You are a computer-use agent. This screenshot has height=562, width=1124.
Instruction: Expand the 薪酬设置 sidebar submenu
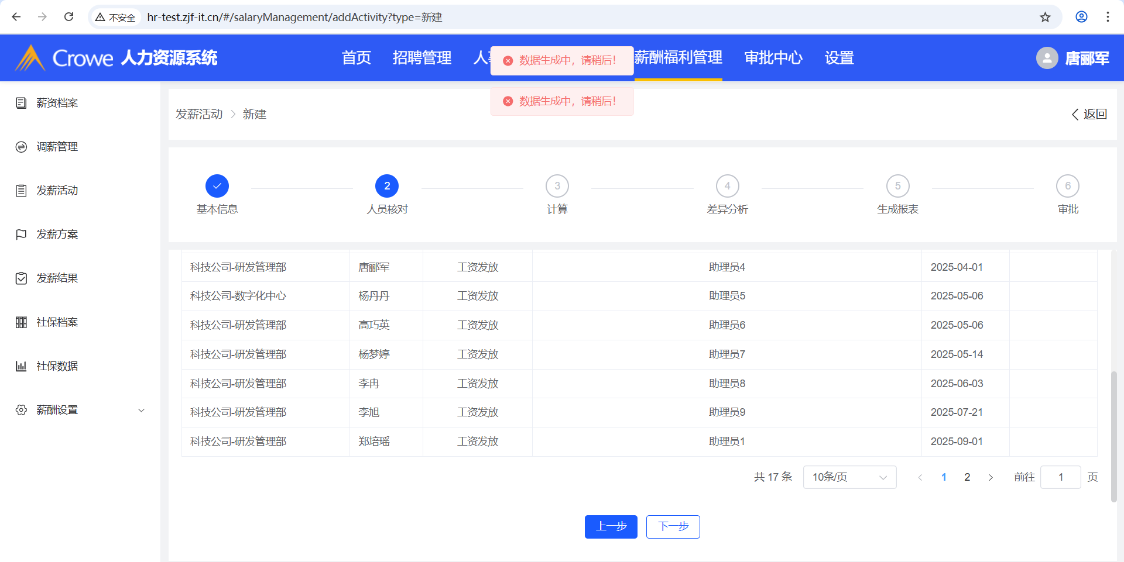point(141,410)
